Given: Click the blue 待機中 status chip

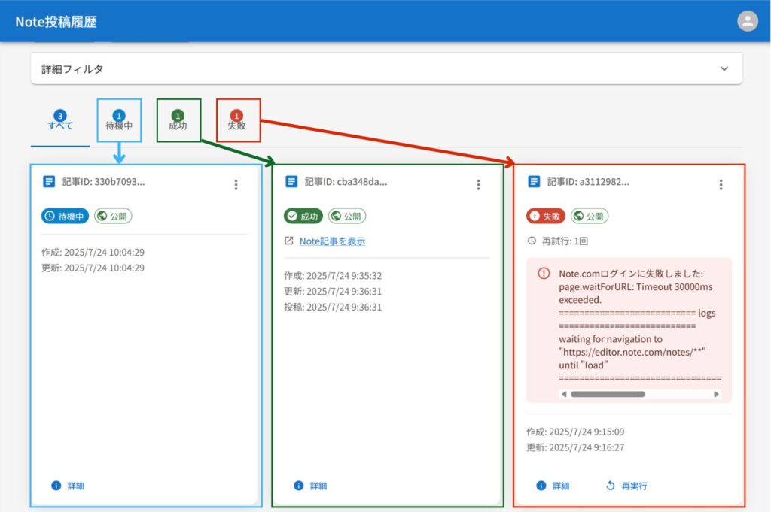Looking at the screenshot, I should 65,217.
